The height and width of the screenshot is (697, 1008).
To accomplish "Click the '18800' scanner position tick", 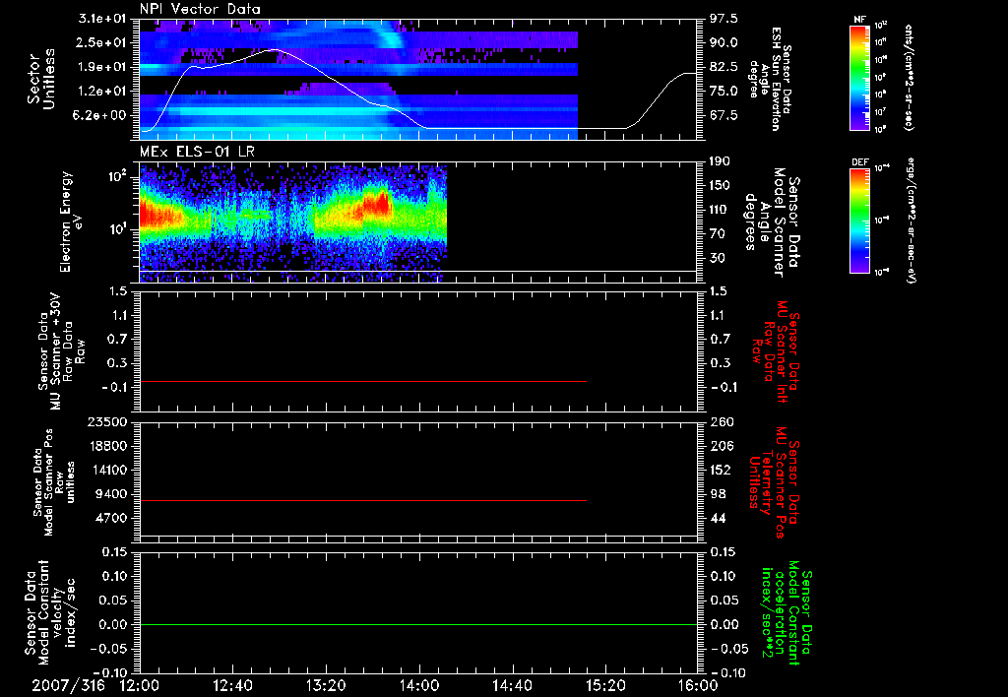I will tap(106, 446).
